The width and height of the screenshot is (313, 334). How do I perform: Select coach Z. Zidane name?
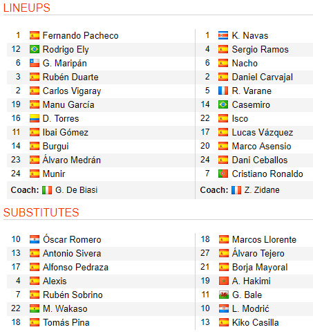(x=262, y=190)
